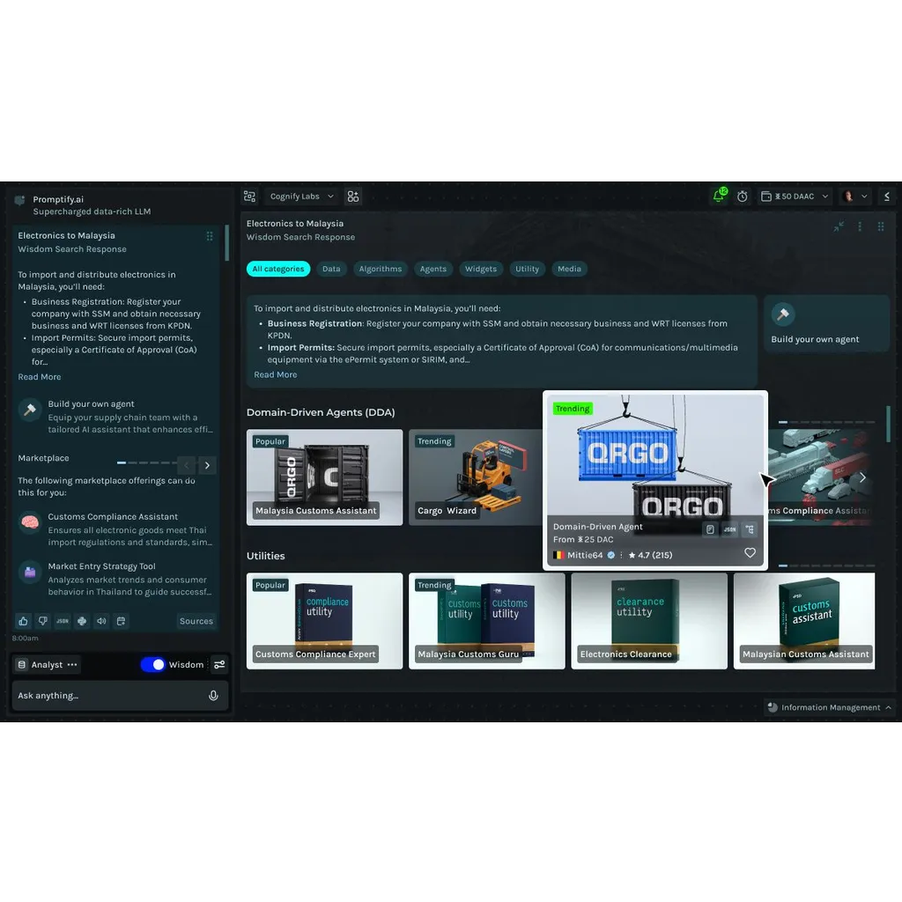Image resolution: width=902 pixels, height=902 pixels.
Task: Click the workspace scan icon left of Cognify Labs
Action: (x=249, y=196)
